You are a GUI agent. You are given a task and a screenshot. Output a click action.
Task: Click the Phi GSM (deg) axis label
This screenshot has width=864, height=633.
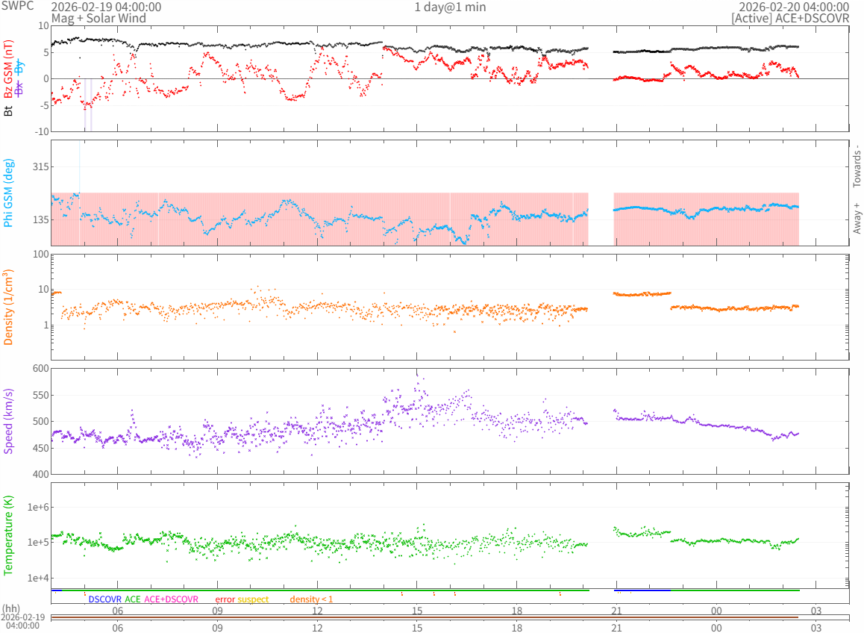[x=9, y=193]
